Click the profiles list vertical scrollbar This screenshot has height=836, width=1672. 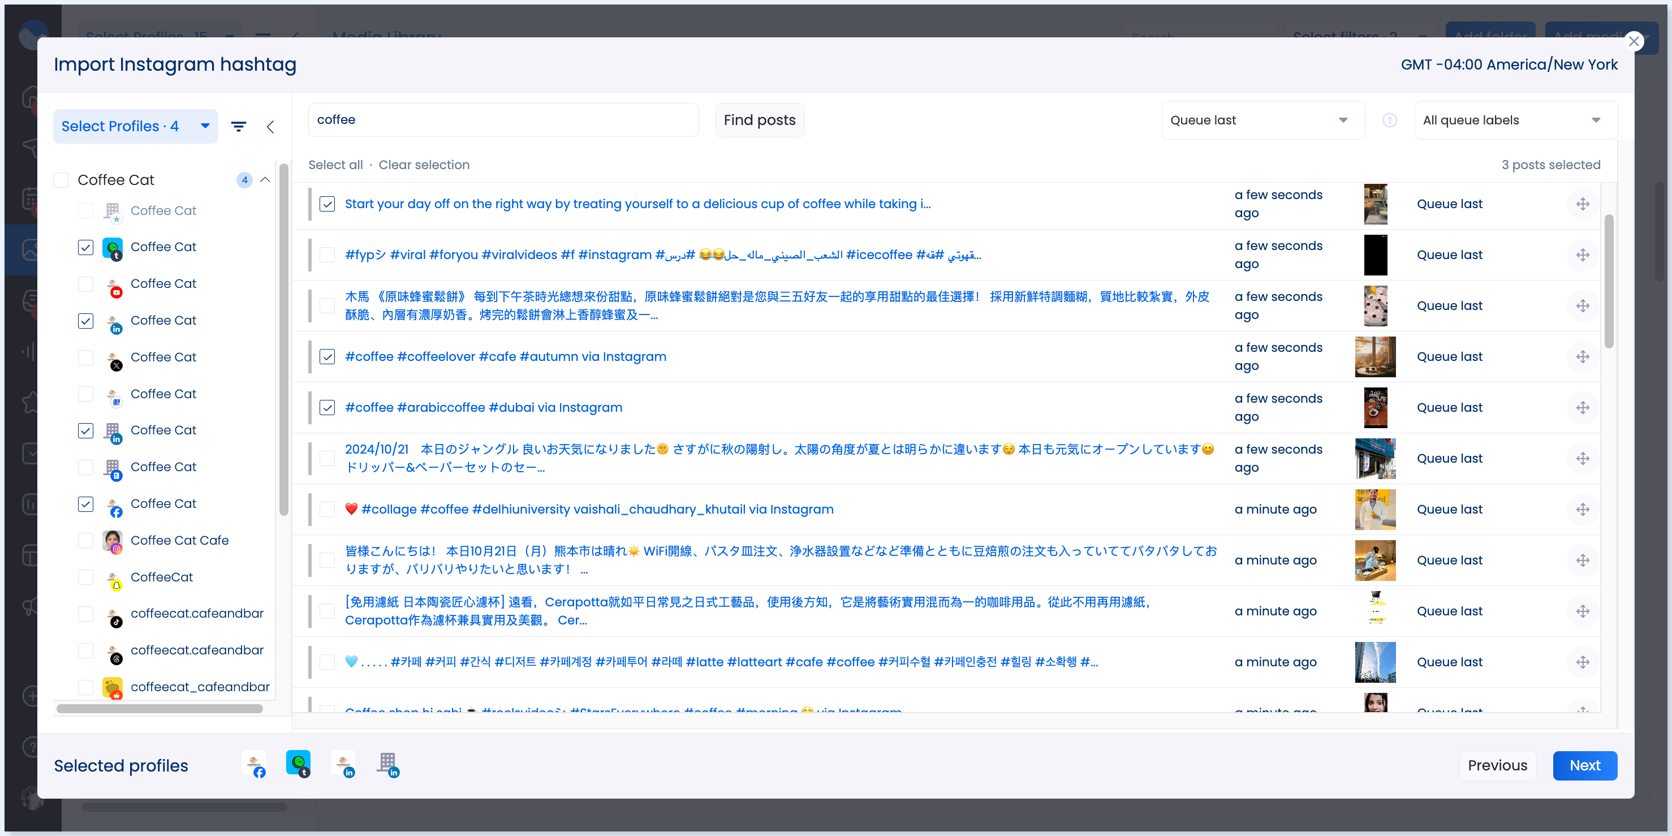[283, 340]
